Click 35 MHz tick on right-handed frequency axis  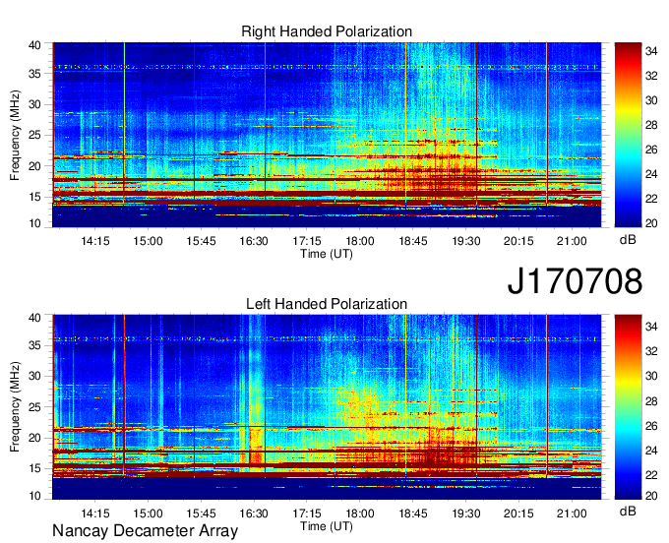point(34,74)
